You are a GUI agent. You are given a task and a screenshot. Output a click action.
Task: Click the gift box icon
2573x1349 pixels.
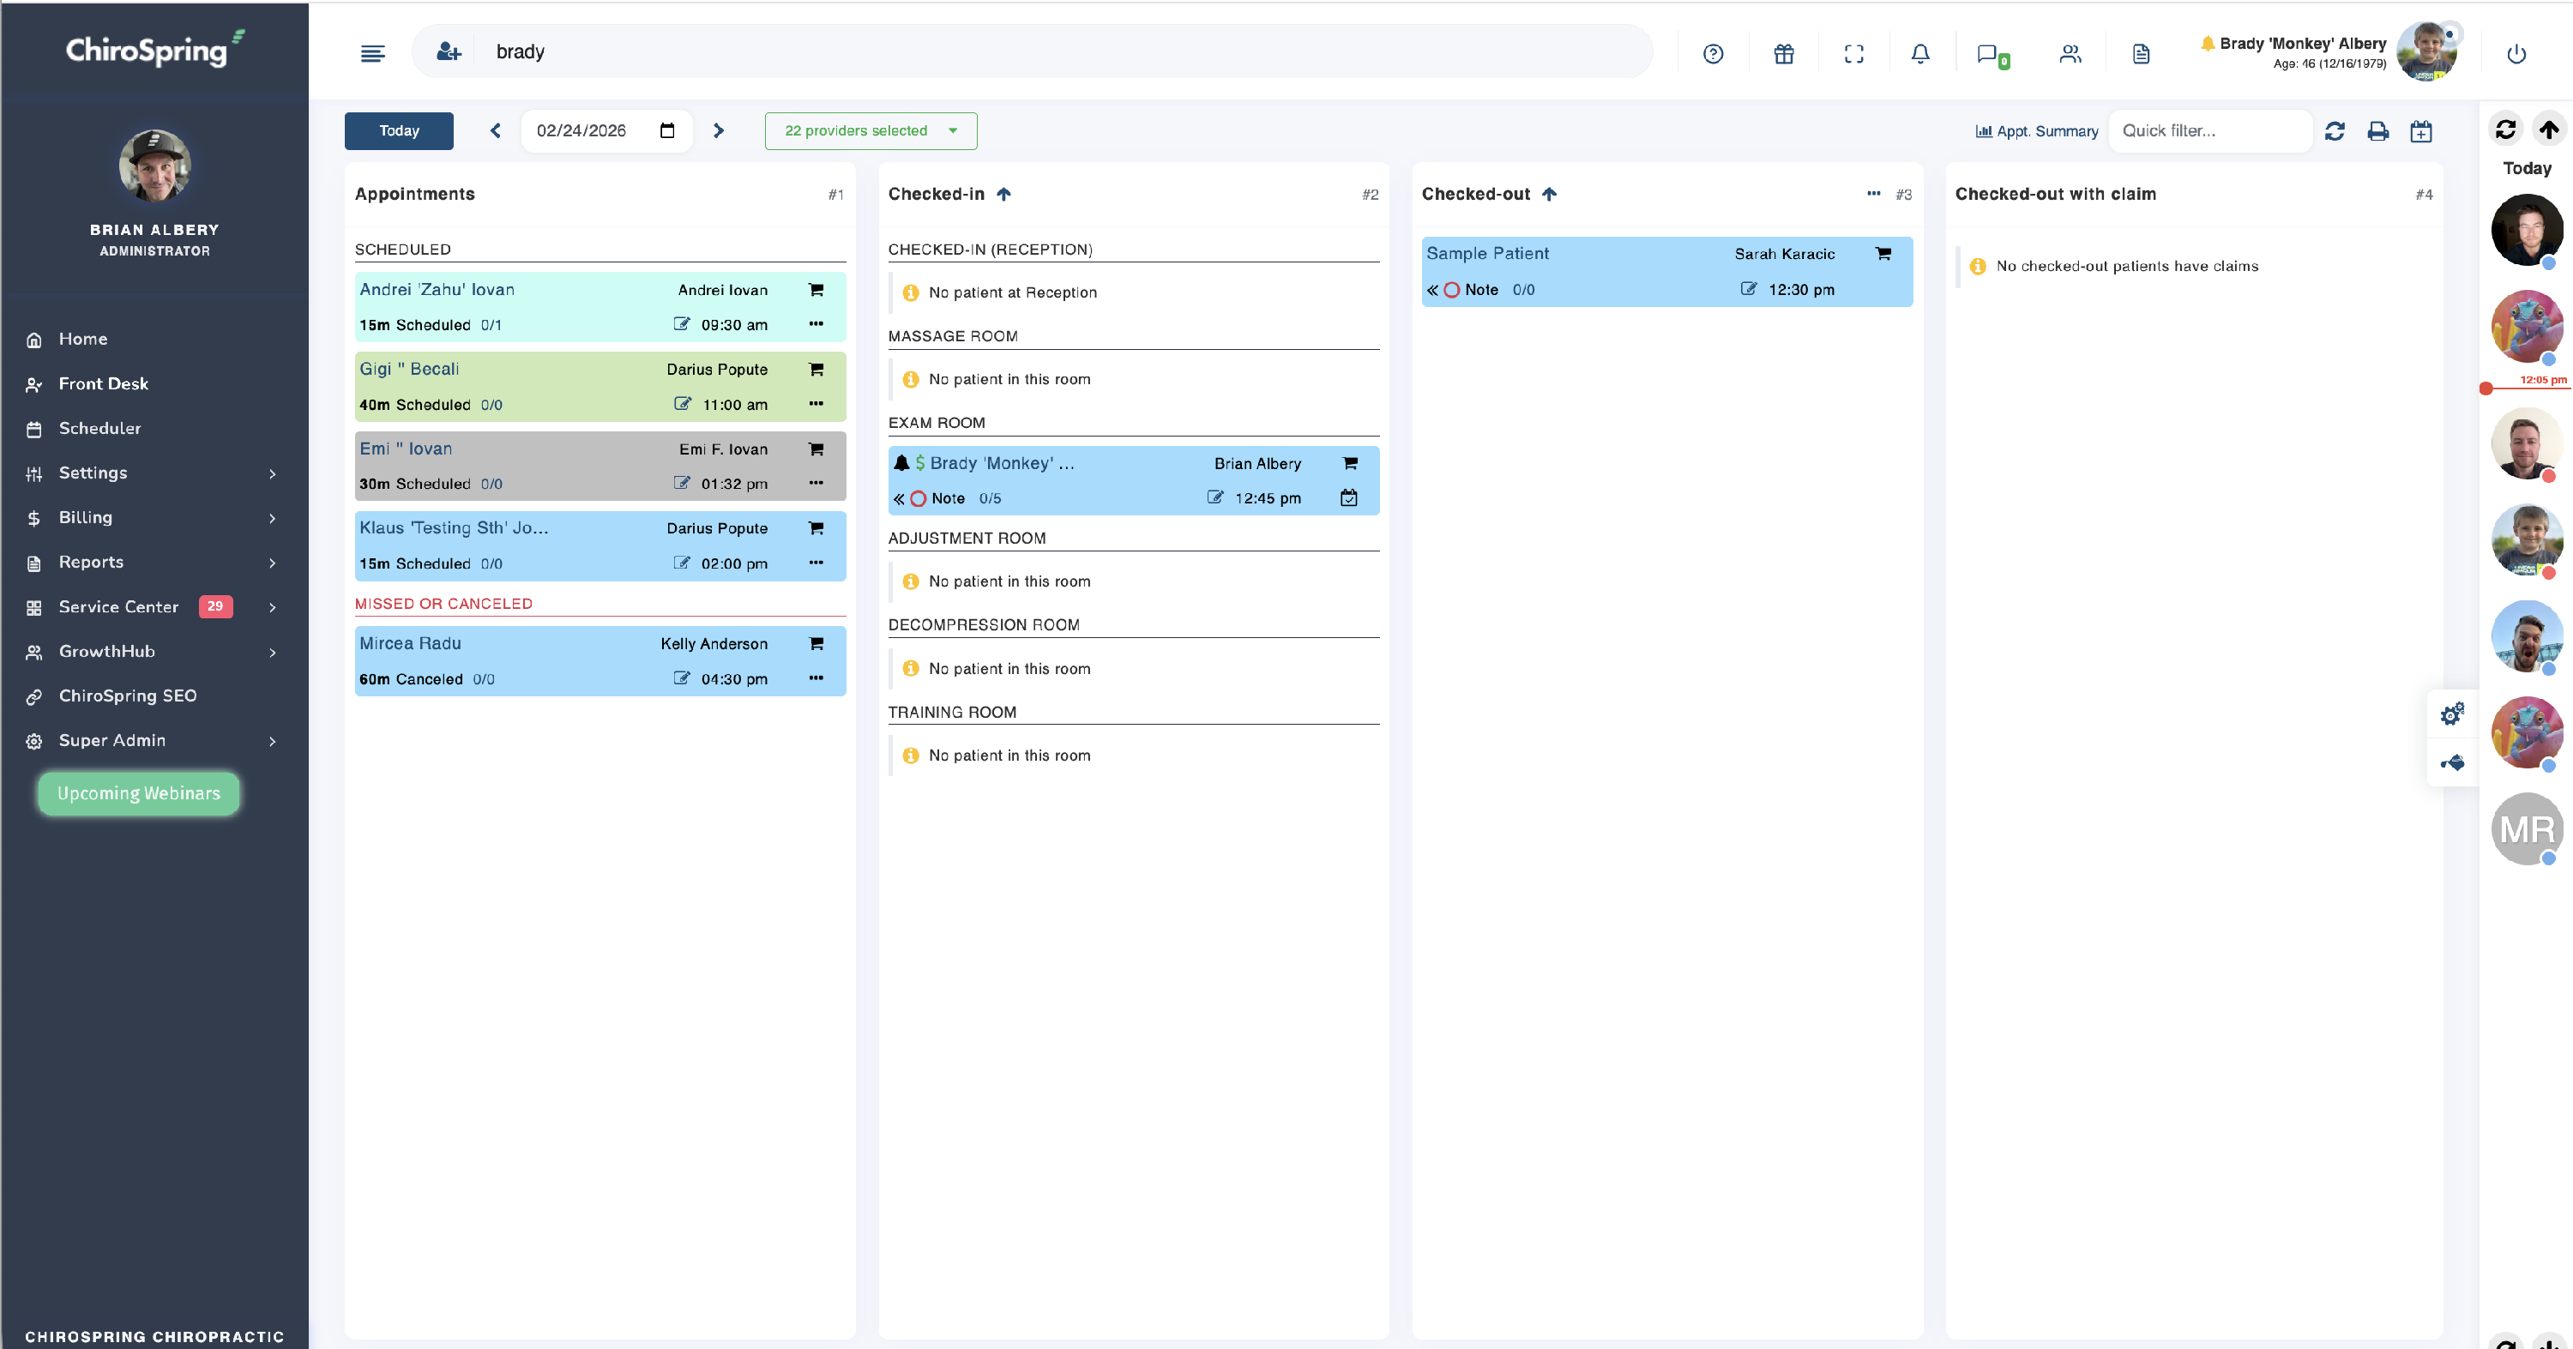(1784, 54)
